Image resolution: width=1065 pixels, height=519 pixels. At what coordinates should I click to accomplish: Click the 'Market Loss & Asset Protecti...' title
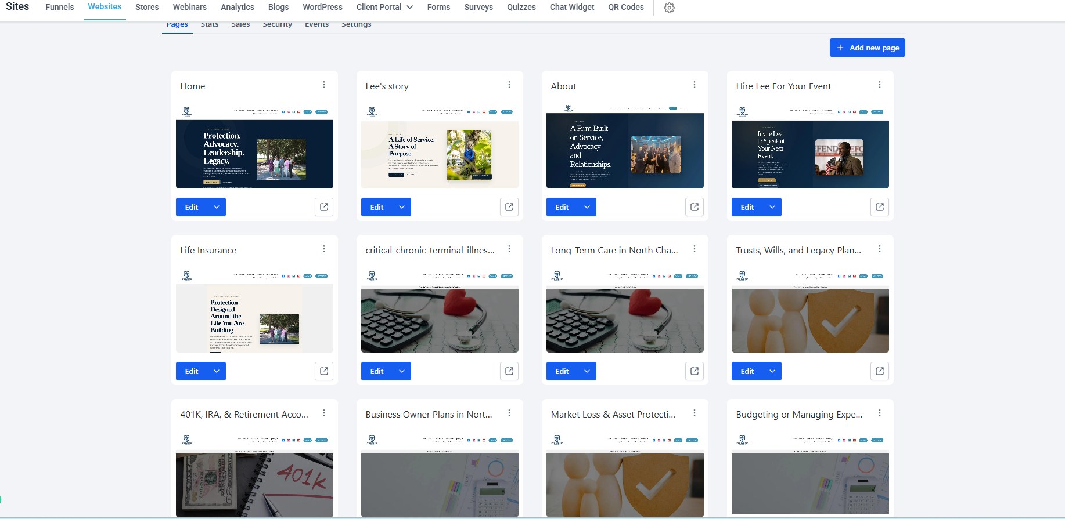(x=613, y=414)
